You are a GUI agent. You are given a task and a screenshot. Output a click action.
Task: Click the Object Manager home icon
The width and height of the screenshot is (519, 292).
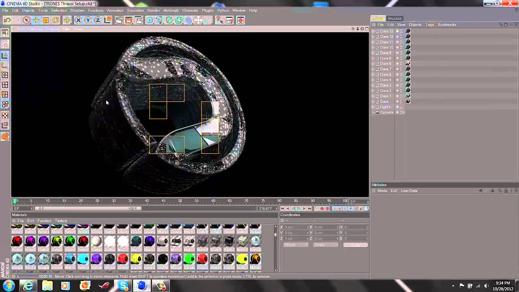(506, 25)
